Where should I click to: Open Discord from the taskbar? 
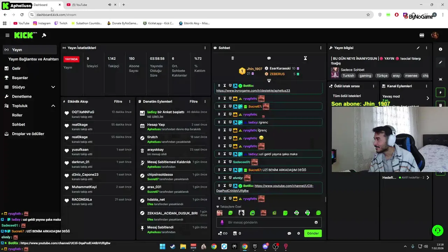point(265,247)
